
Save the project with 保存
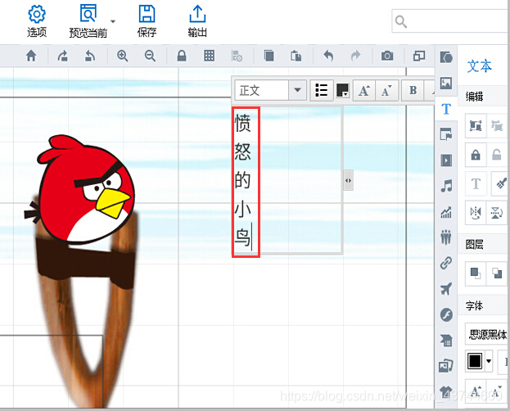147,20
